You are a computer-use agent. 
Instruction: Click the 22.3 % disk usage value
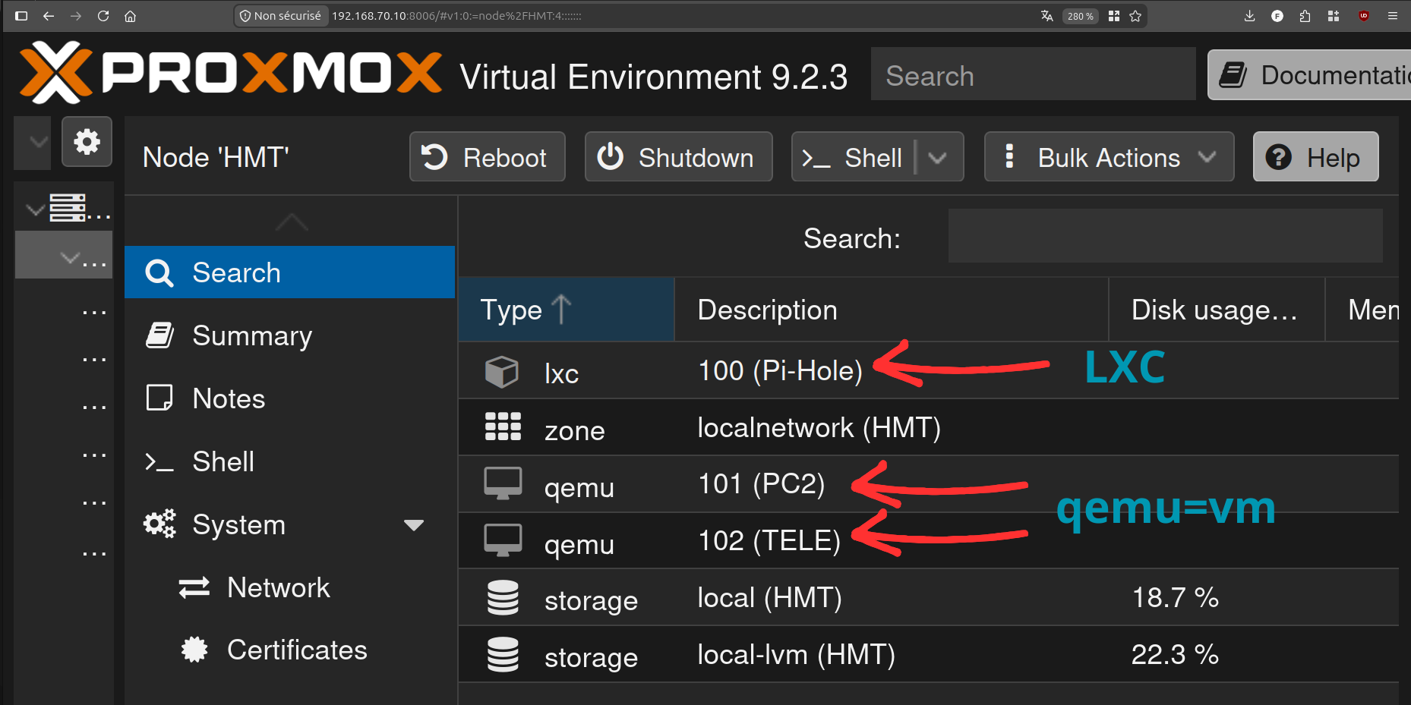pos(1175,654)
